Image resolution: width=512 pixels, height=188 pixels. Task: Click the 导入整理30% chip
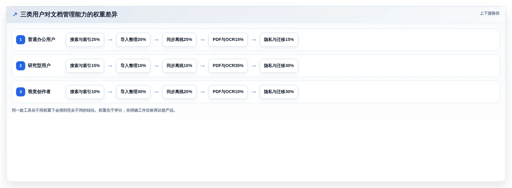pos(133,92)
